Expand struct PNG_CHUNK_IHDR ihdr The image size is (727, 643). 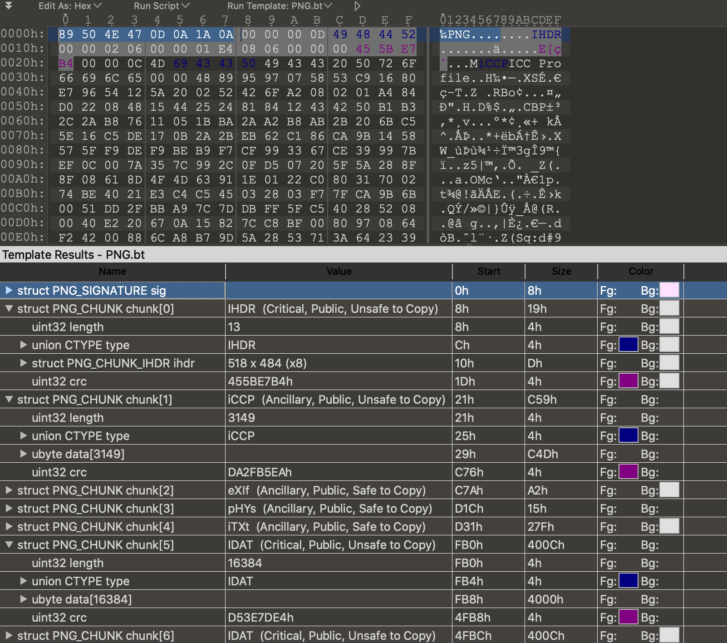(x=23, y=363)
